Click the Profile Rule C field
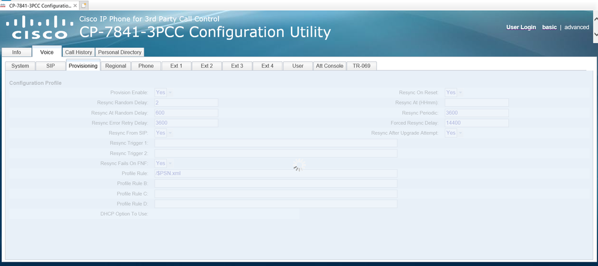The image size is (598, 266). coord(276,194)
